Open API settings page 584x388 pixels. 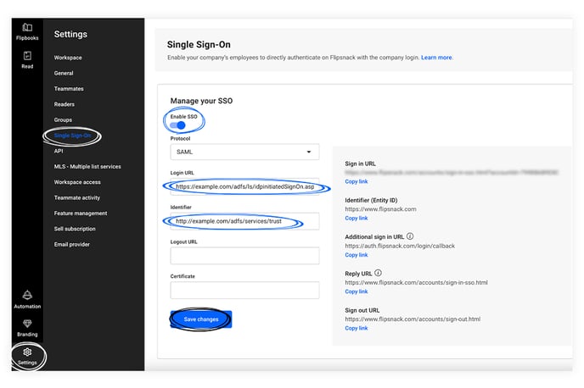(59, 152)
